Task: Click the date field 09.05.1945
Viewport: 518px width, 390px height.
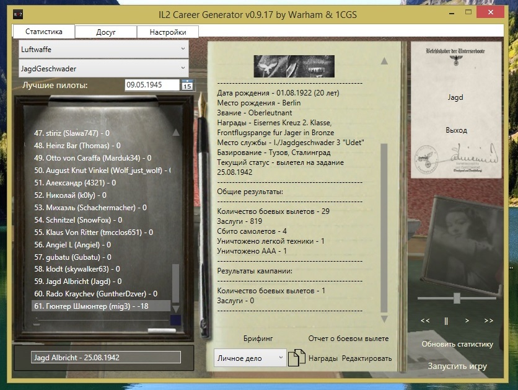Action: pos(152,85)
